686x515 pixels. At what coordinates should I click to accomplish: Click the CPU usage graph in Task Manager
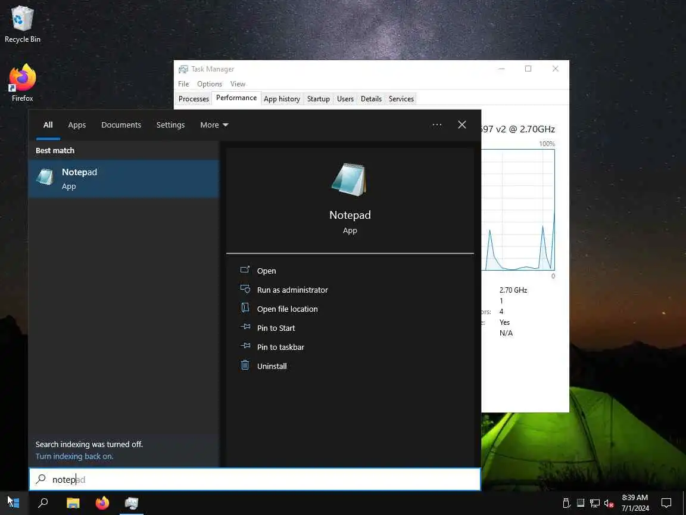click(518, 210)
